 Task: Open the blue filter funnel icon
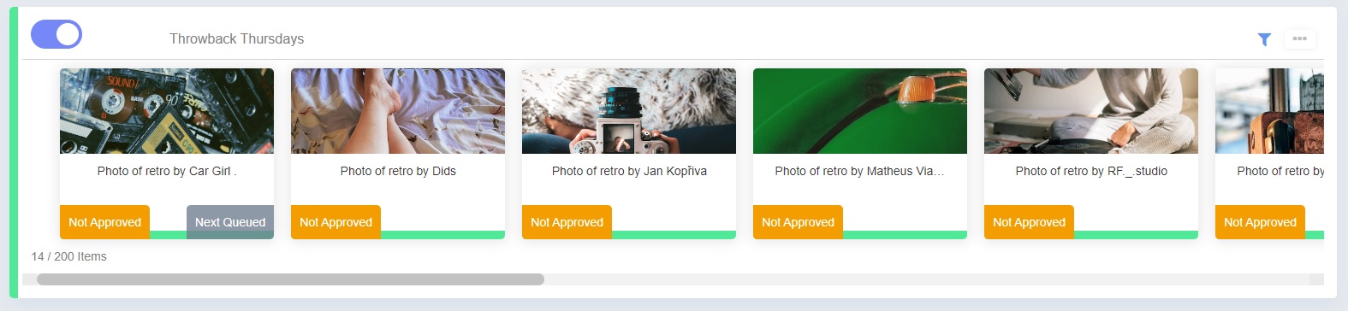click(1264, 39)
